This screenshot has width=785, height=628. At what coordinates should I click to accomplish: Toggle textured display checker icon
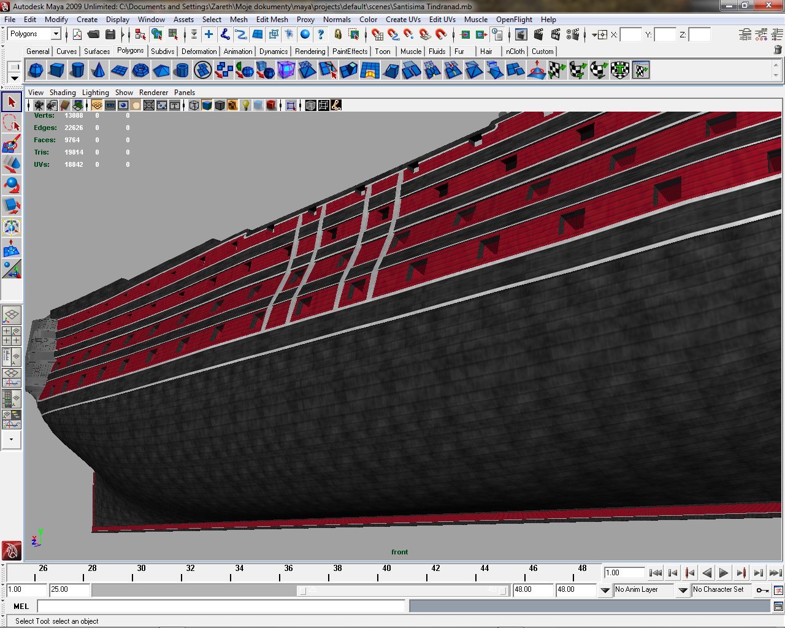(232, 105)
